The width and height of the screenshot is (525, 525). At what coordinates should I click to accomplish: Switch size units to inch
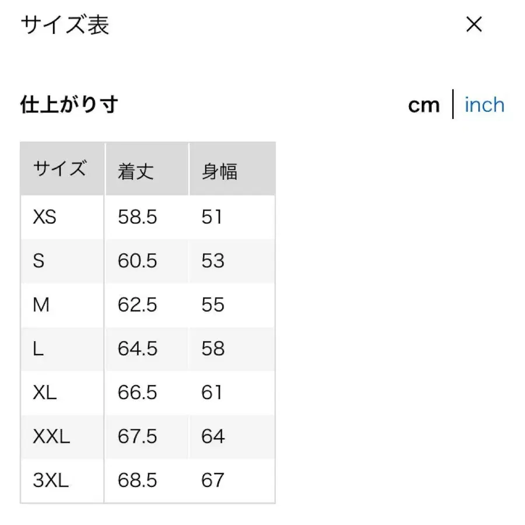[484, 105]
